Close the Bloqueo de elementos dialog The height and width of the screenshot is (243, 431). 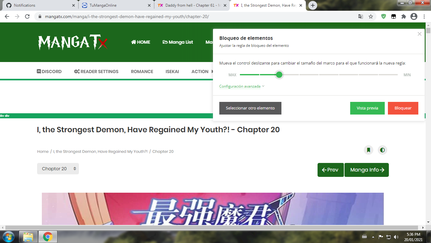[420, 34]
